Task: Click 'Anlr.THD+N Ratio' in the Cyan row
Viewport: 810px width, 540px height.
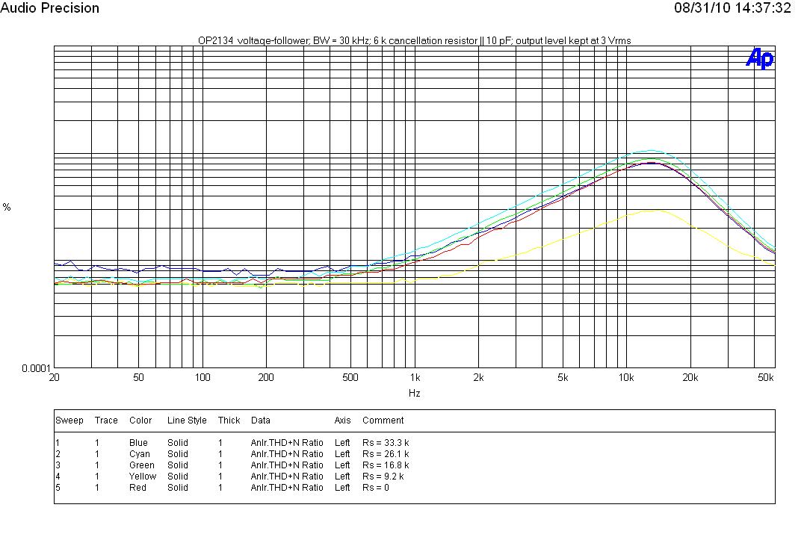Action: pyautogui.click(x=287, y=454)
